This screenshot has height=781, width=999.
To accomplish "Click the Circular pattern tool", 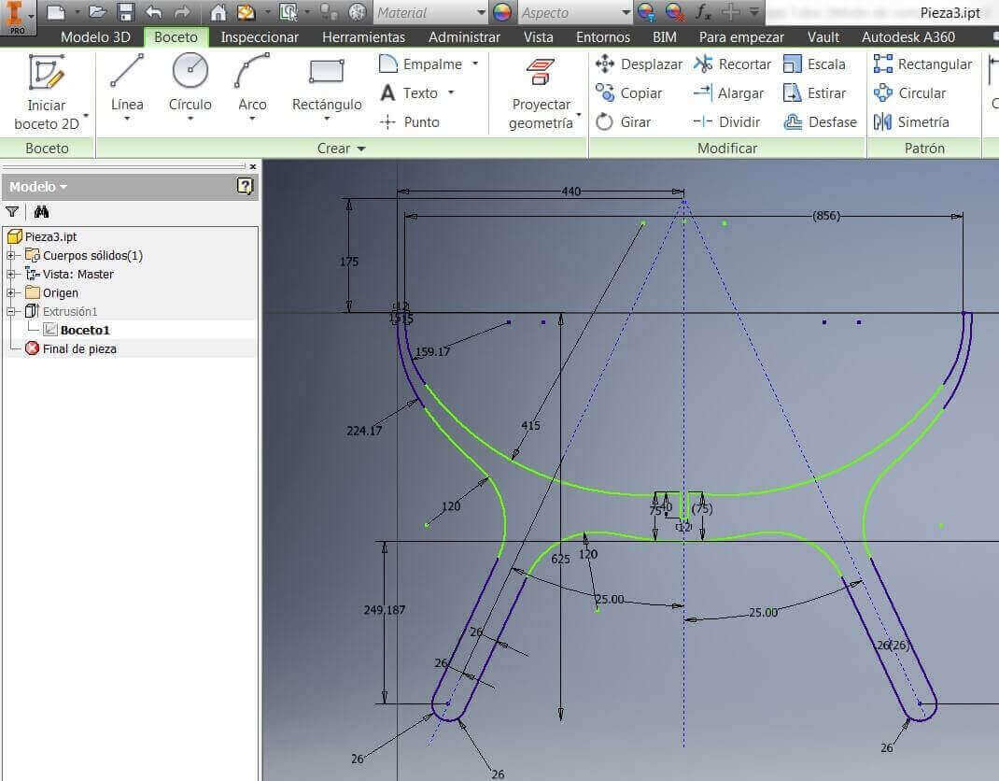I will [909, 93].
